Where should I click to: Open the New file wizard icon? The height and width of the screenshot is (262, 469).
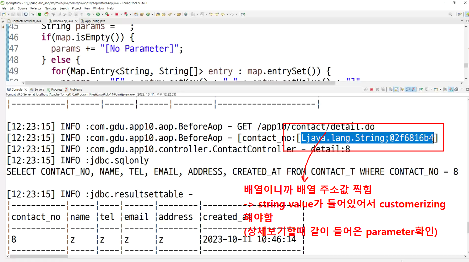click(x=4, y=14)
